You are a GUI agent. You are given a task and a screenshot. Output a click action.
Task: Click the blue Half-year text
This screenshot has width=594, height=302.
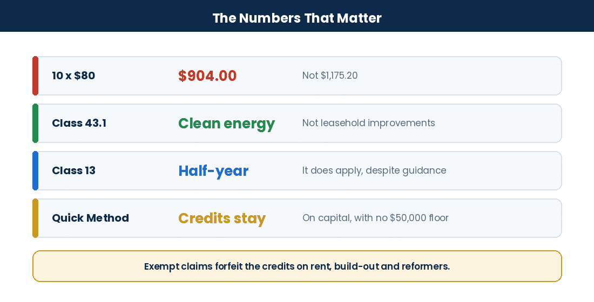[x=213, y=171]
